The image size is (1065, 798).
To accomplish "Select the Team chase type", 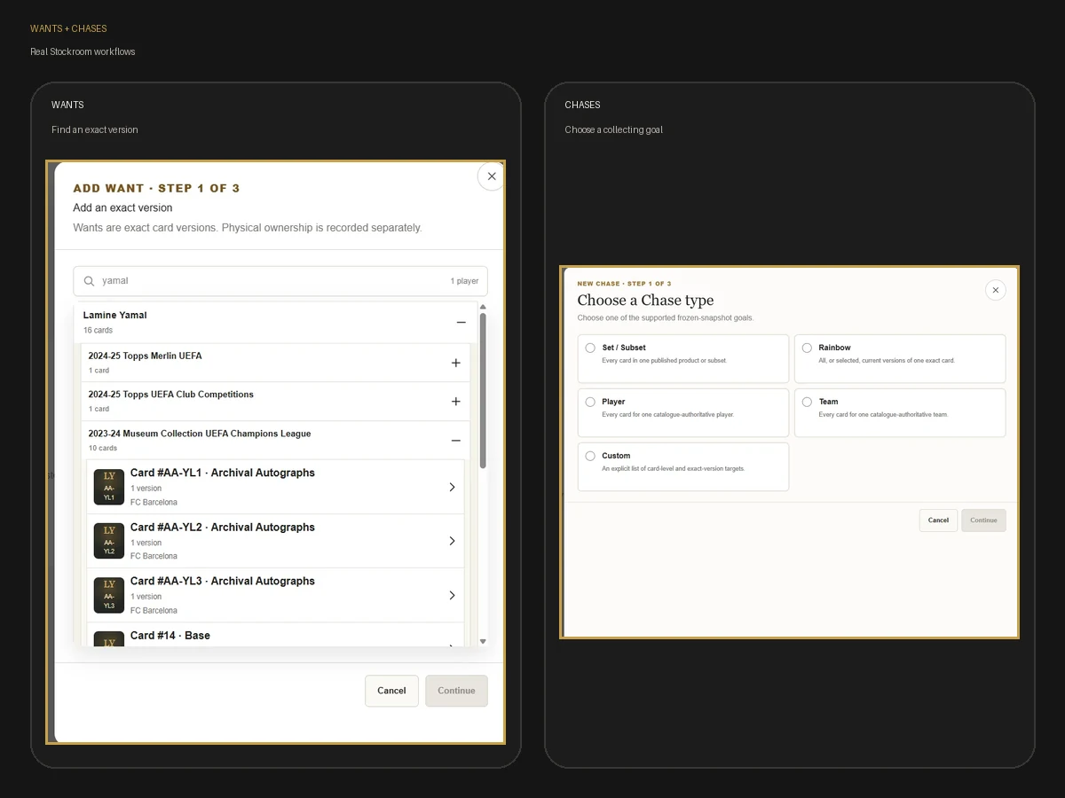I will point(900,412).
